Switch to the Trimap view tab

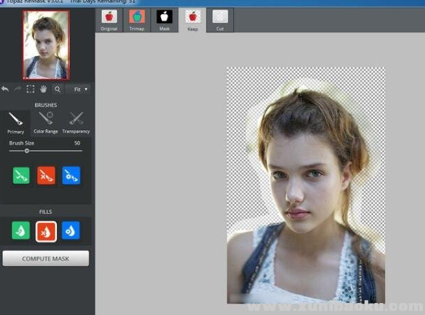click(137, 20)
